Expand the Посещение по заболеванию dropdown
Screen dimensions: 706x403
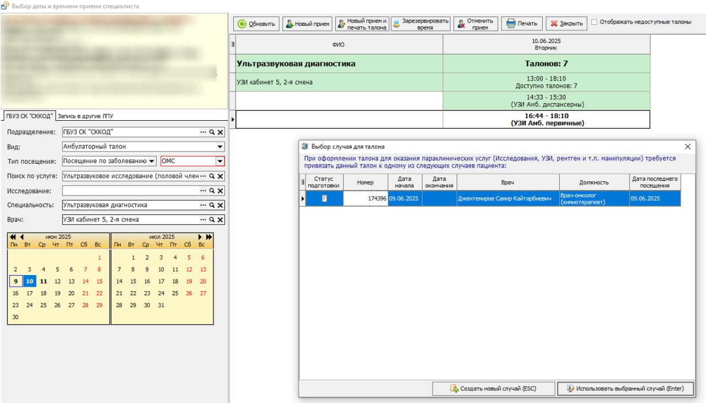[152, 161]
